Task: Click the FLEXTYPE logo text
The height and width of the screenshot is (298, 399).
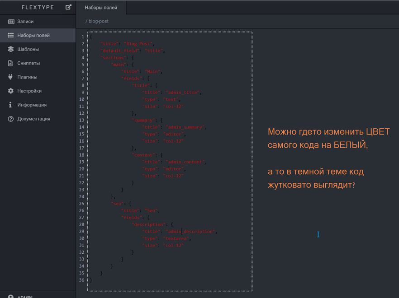Action: (38, 7)
